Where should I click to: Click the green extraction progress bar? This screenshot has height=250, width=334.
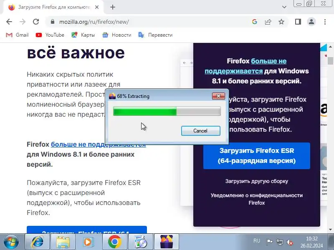pyautogui.click(x=167, y=111)
